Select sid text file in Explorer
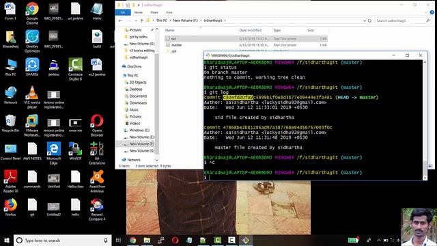Screen dimensions: 437x246 [246, 39]
